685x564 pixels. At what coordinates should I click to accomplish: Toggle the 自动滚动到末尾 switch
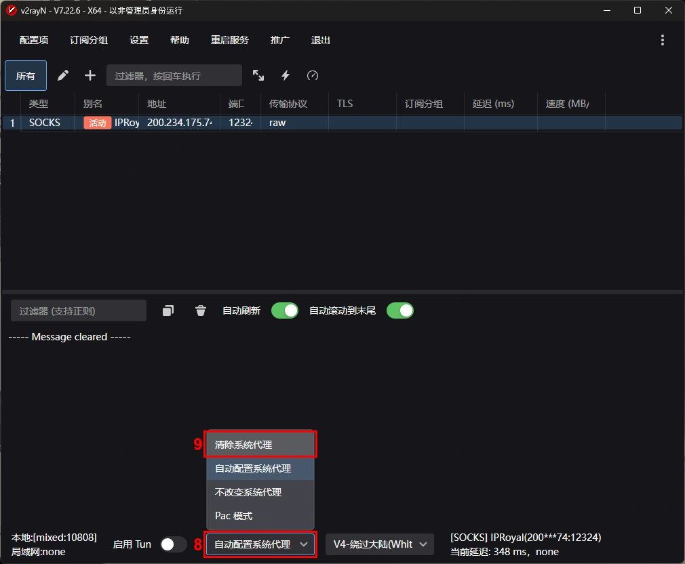point(400,310)
